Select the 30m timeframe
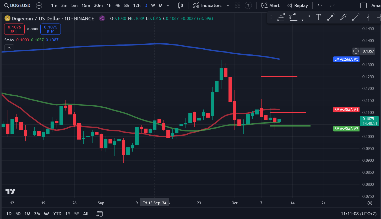 pyautogui.click(x=98, y=5)
